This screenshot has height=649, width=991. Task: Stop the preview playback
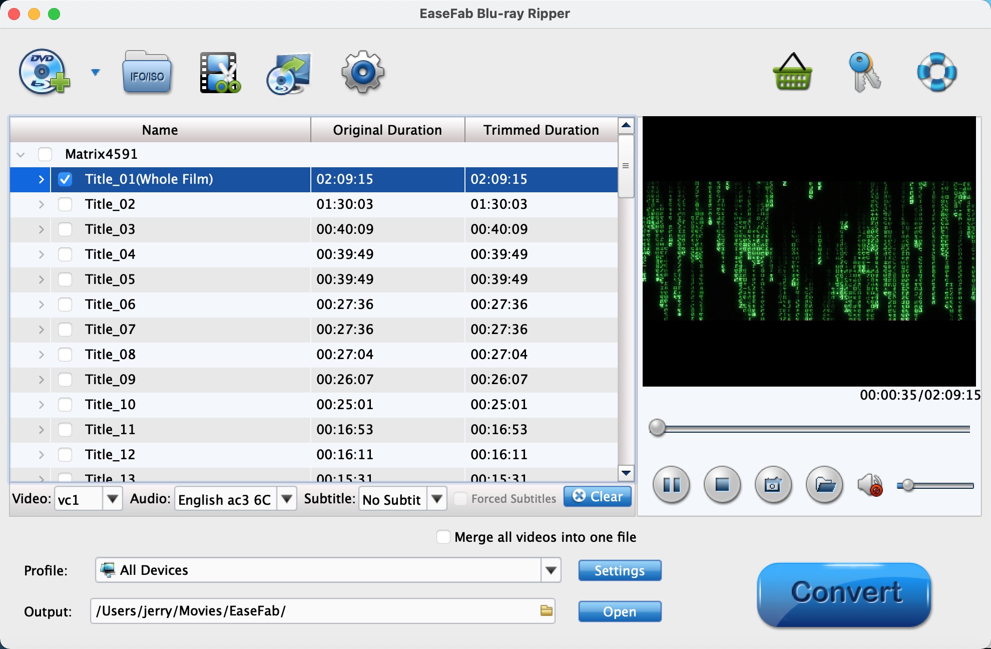click(722, 485)
